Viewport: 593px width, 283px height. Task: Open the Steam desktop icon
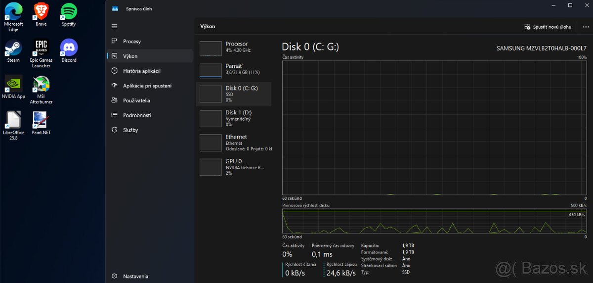(x=13, y=51)
